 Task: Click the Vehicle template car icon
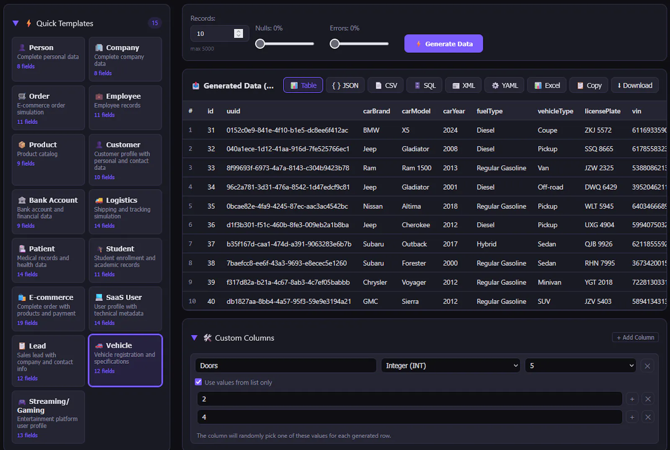[x=99, y=346]
